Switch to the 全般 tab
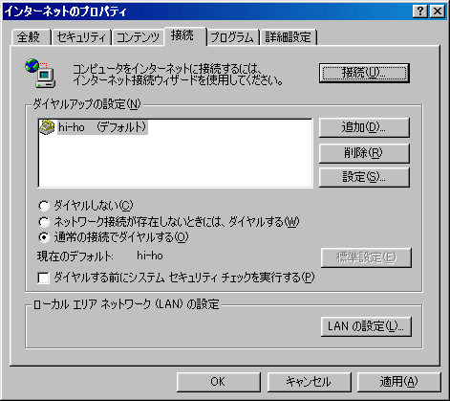450x401 pixels. [31, 37]
